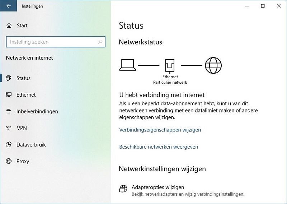Focus the Instelling zoeken search field

click(x=56, y=42)
